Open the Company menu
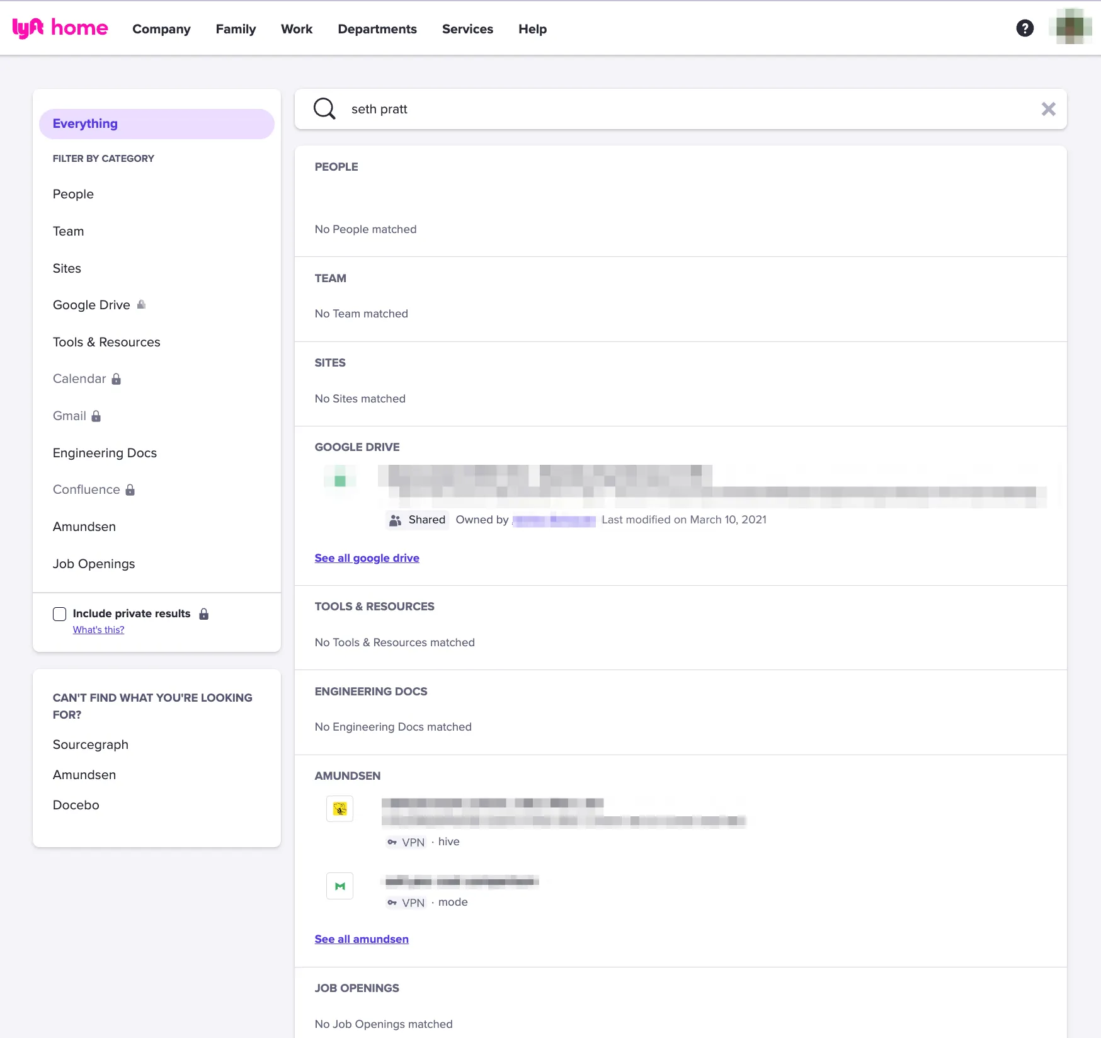Viewport: 1101px width, 1038px height. (161, 29)
